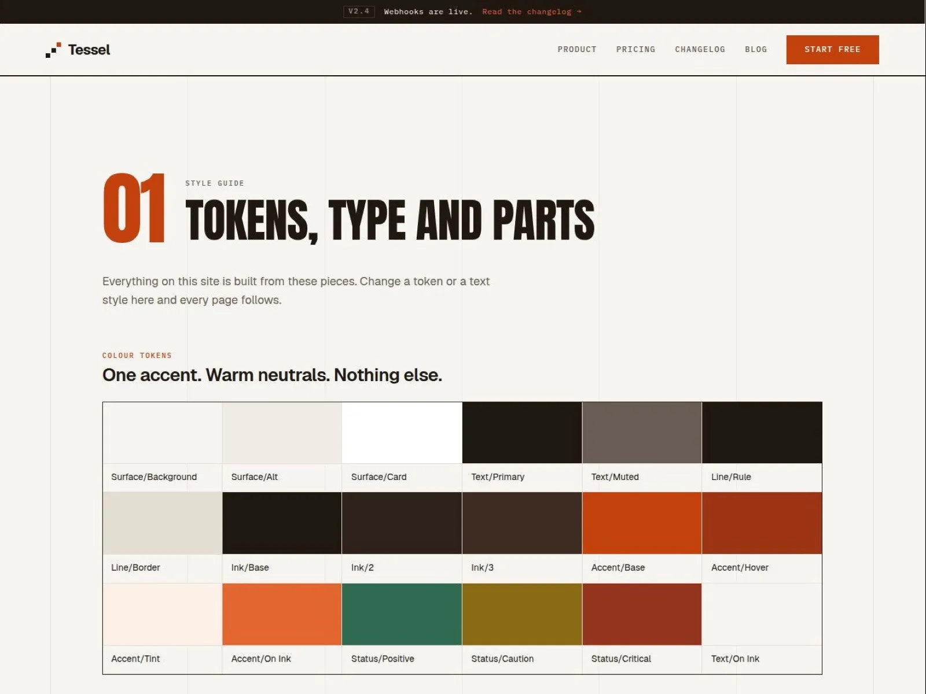This screenshot has height=694, width=926.
Task: Select the Status/Caution olive swatch
Action: 522,614
